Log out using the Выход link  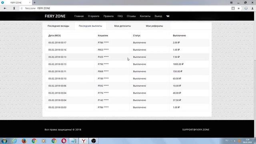[x=158, y=16]
